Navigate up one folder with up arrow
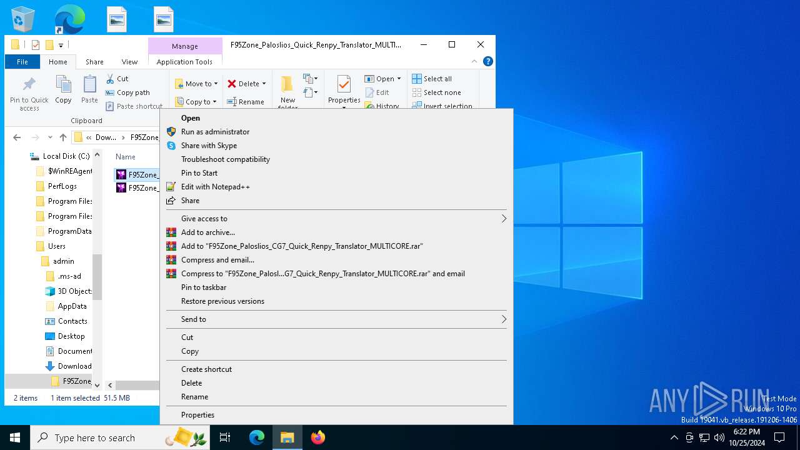The image size is (800, 450). point(63,137)
